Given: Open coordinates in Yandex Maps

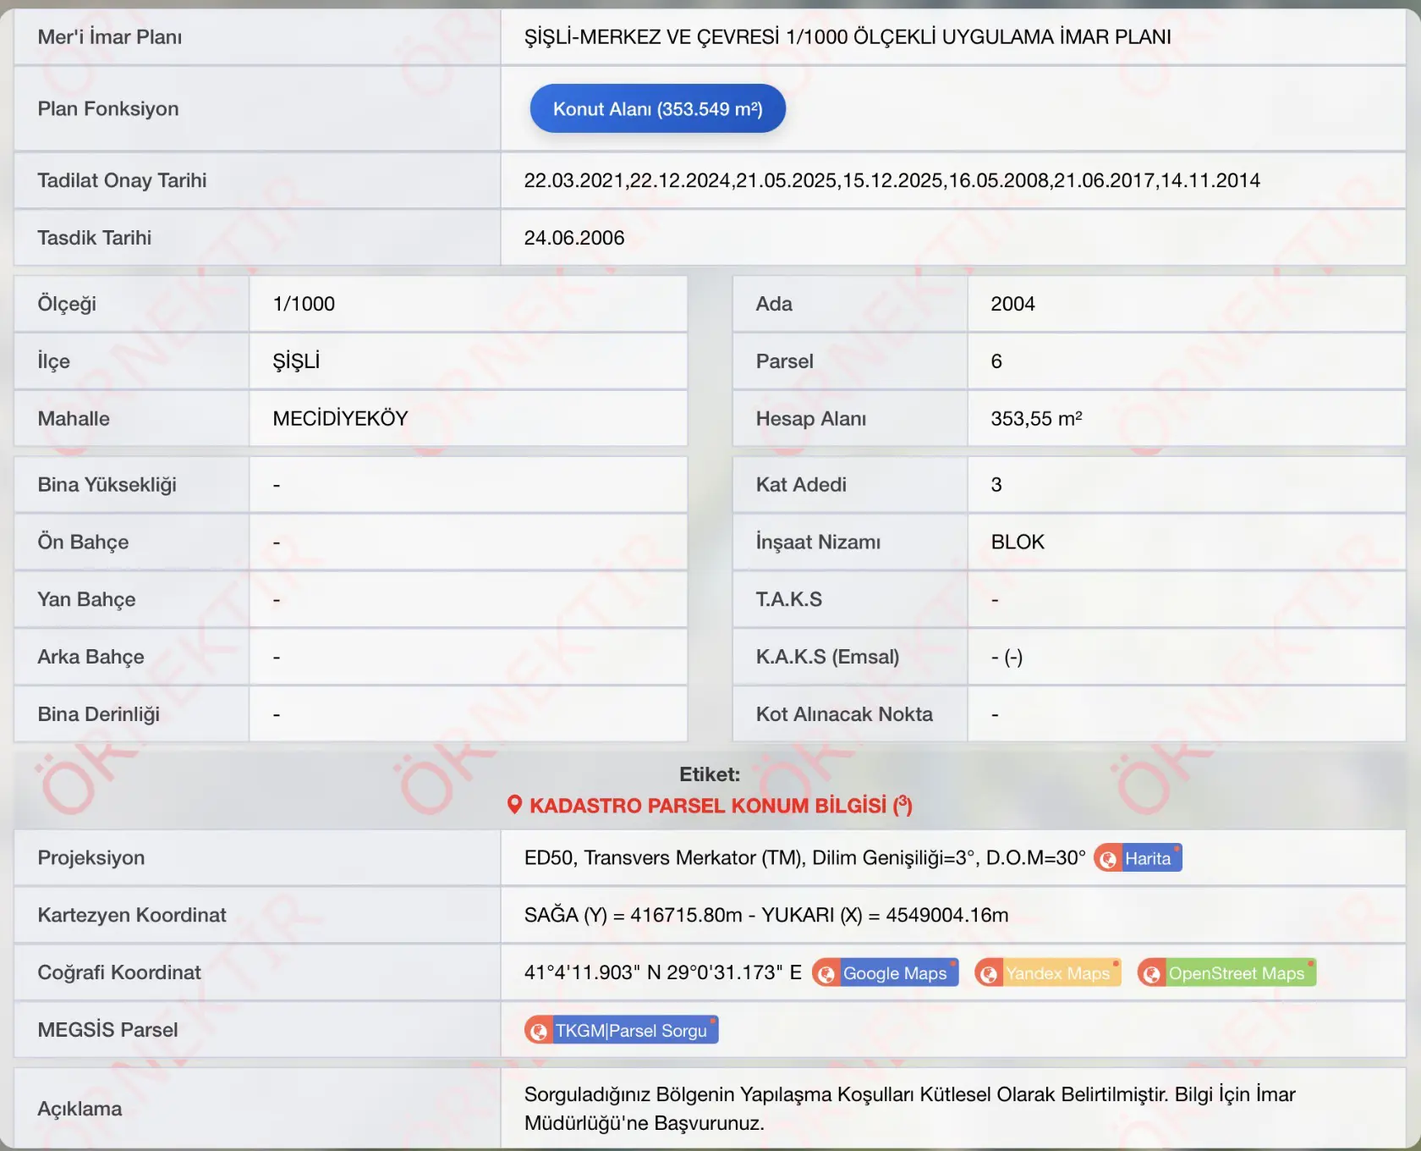Looking at the screenshot, I should [1048, 973].
